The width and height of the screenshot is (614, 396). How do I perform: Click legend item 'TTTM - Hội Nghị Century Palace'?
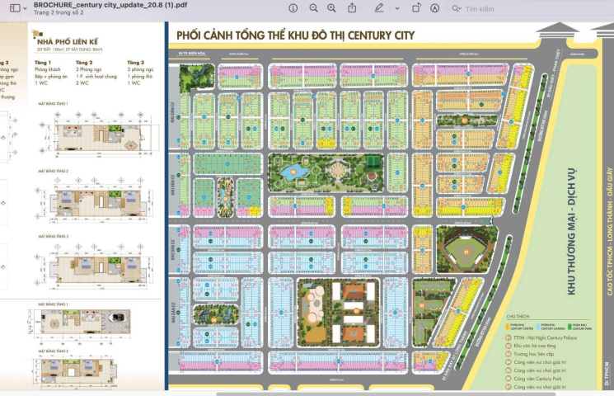pos(545,337)
